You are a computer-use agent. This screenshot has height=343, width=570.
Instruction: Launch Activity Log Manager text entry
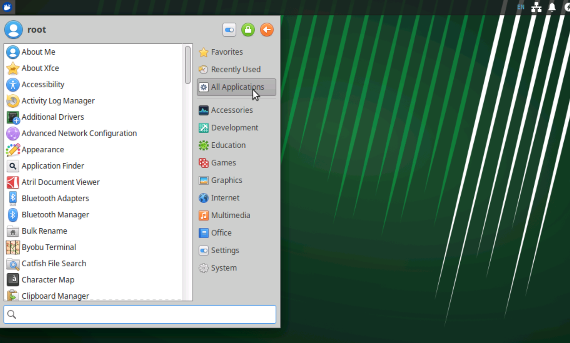[x=58, y=101]
